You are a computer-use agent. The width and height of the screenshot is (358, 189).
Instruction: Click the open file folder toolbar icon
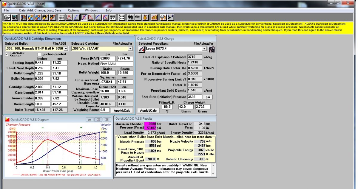click(7, 17)
